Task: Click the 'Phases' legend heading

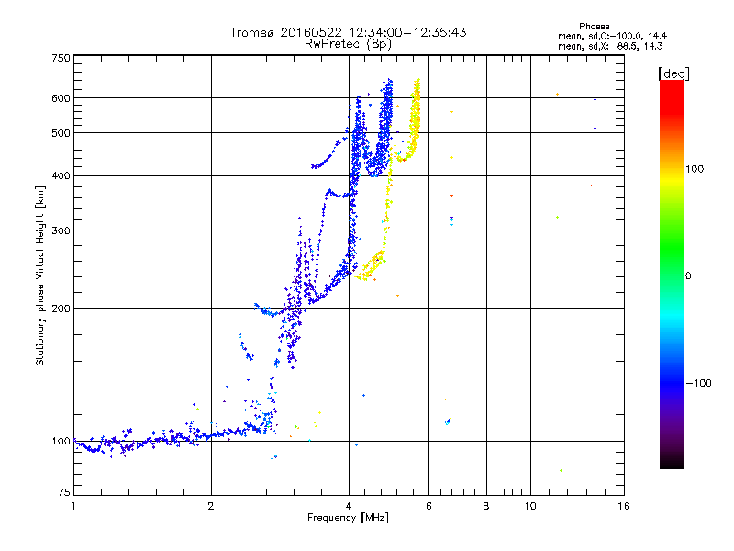Action: [x=594, y=27]
